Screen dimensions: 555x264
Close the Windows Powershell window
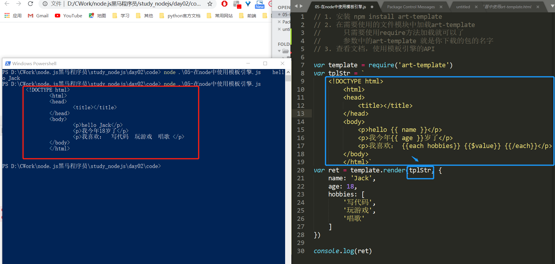click(x=282, y=63)
